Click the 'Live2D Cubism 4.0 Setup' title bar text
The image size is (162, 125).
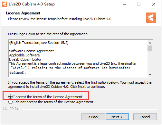pos(32,4)
